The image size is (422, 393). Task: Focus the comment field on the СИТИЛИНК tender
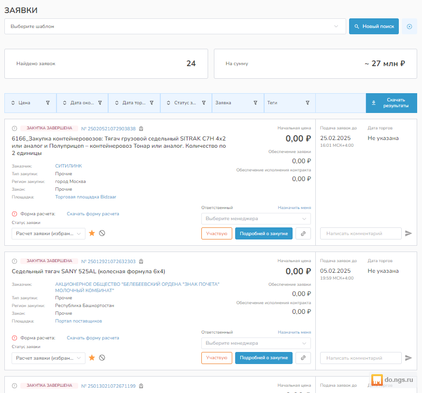coord(361,234)
